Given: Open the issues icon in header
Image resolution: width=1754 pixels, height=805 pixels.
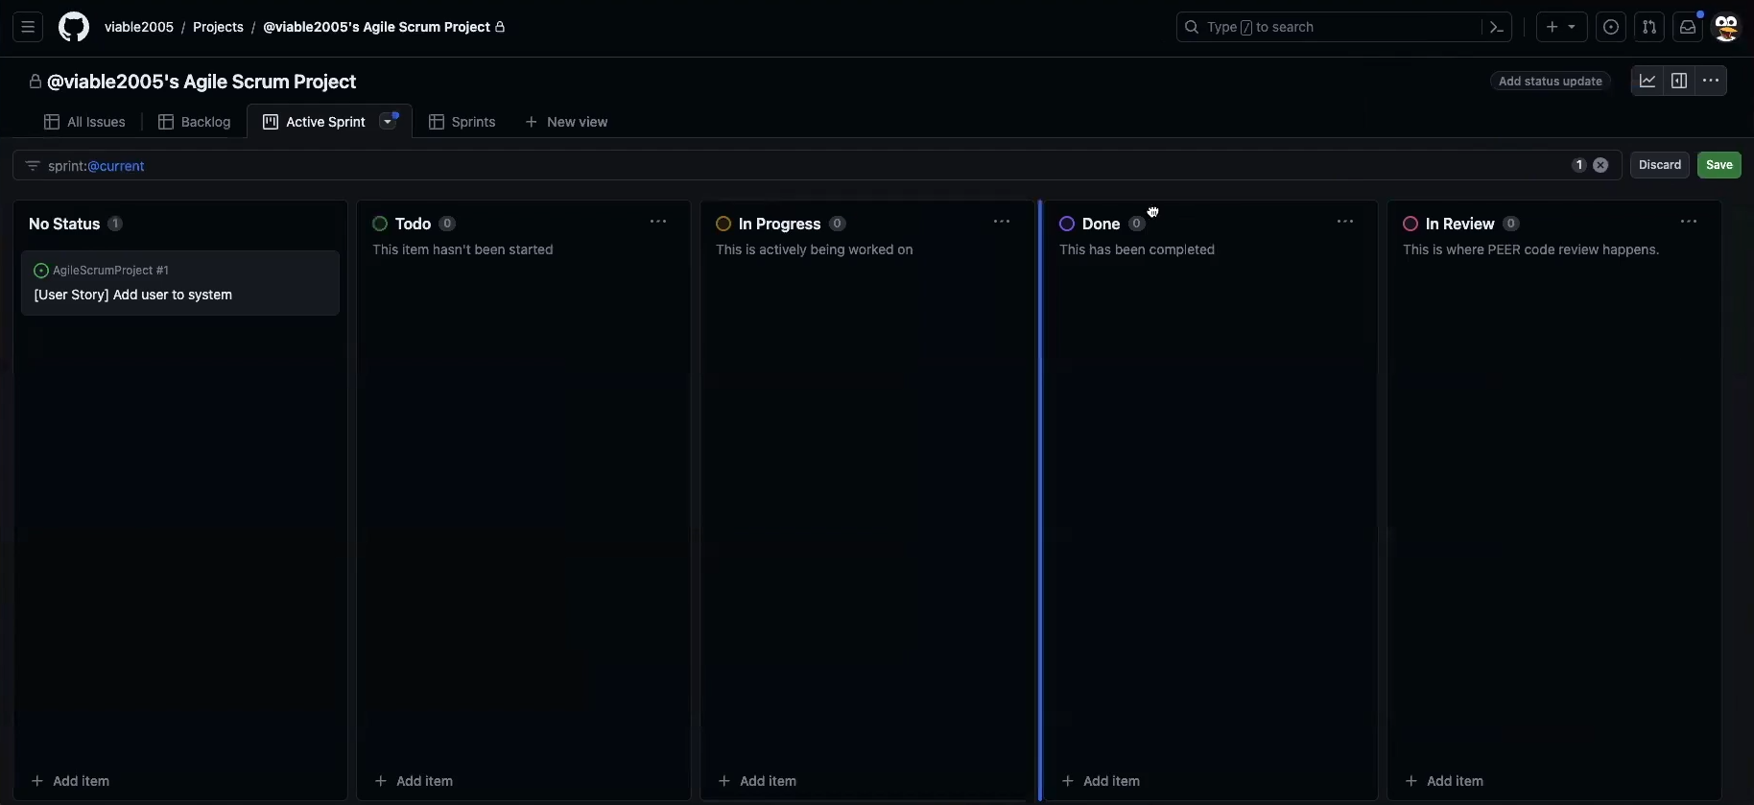Looking at the screenshot, I should click(x=1611, y=27).
